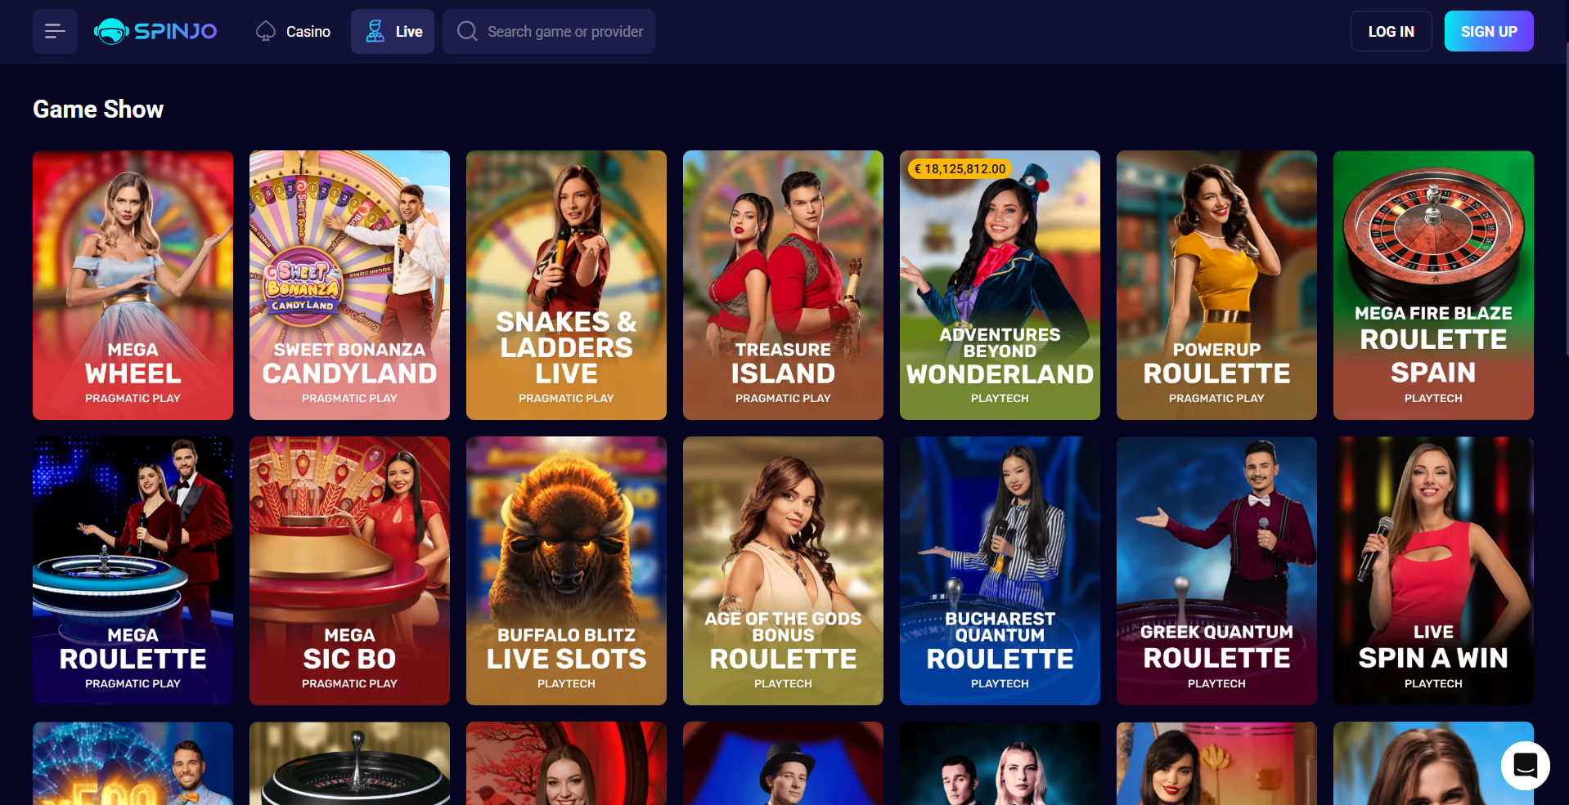Open Mega Sic Bo game tile

349,570
